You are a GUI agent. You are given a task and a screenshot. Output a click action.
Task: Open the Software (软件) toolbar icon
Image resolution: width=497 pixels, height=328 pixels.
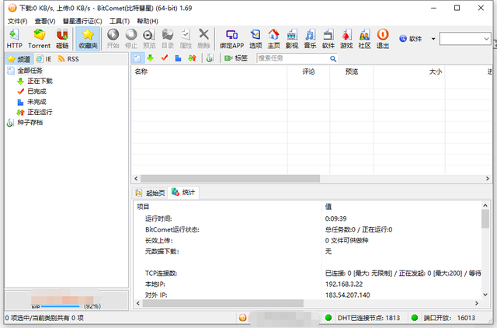pyautogui.click(x=328, y=39)
